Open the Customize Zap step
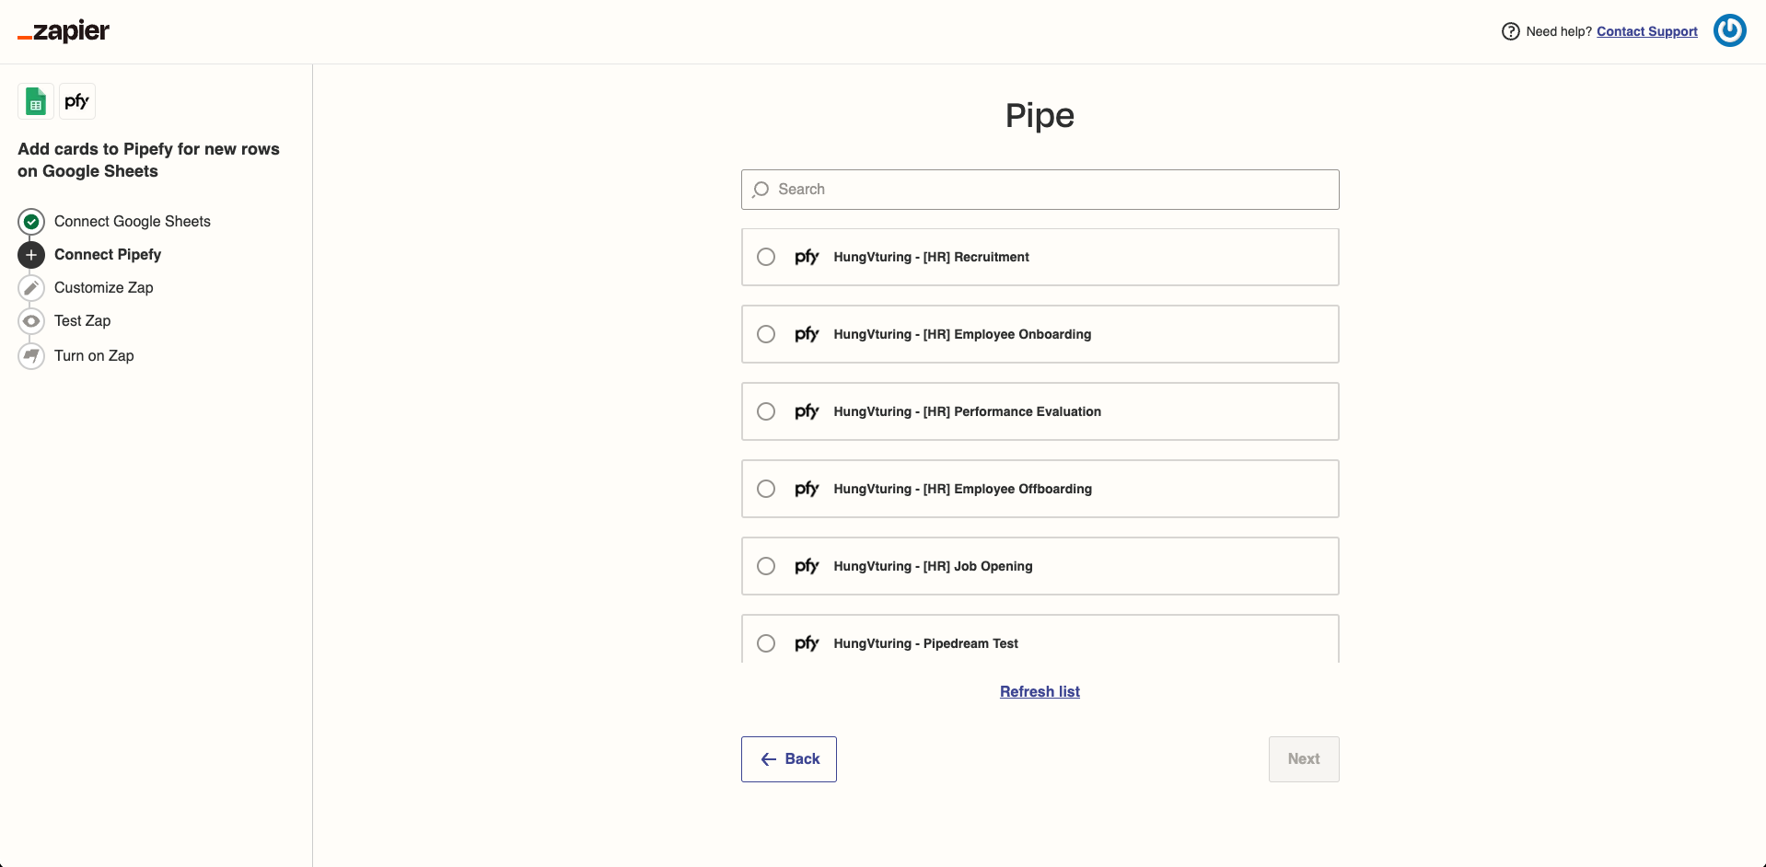This screenshot has width=1766, height=867. tap(102, 287)
